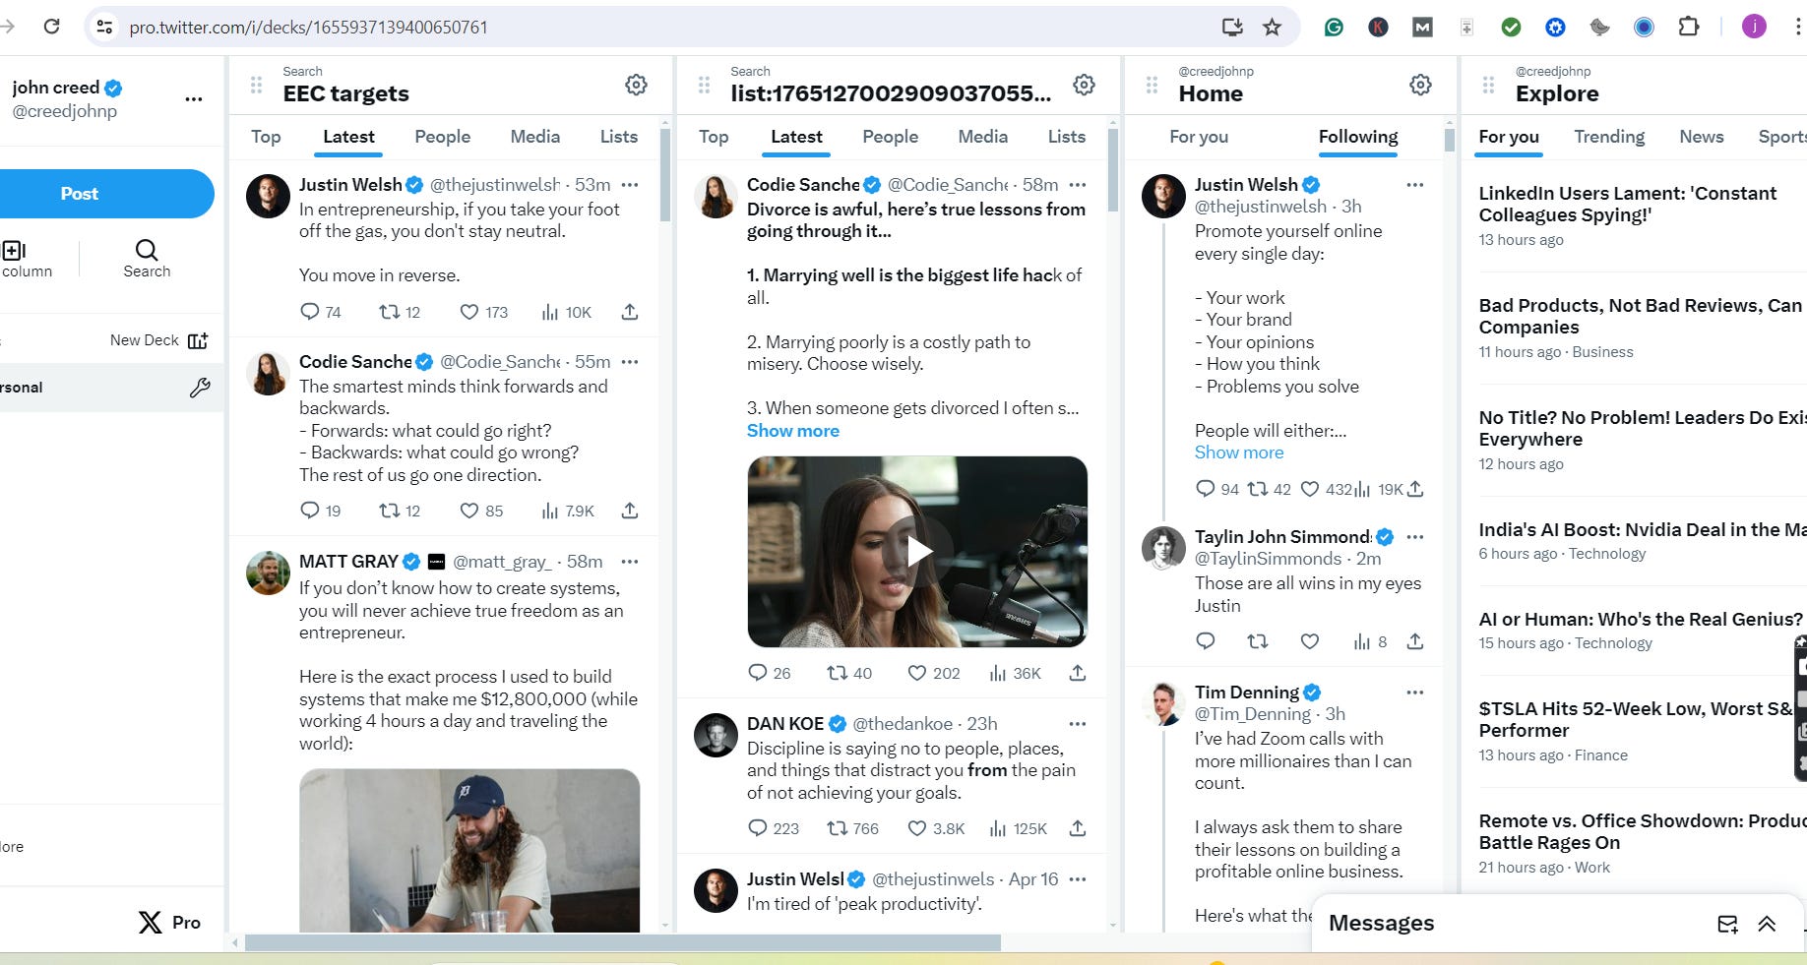Select the Trending tab in Explore column
The width and height of the screenshot is (1807, 965).
point(1608,137)
